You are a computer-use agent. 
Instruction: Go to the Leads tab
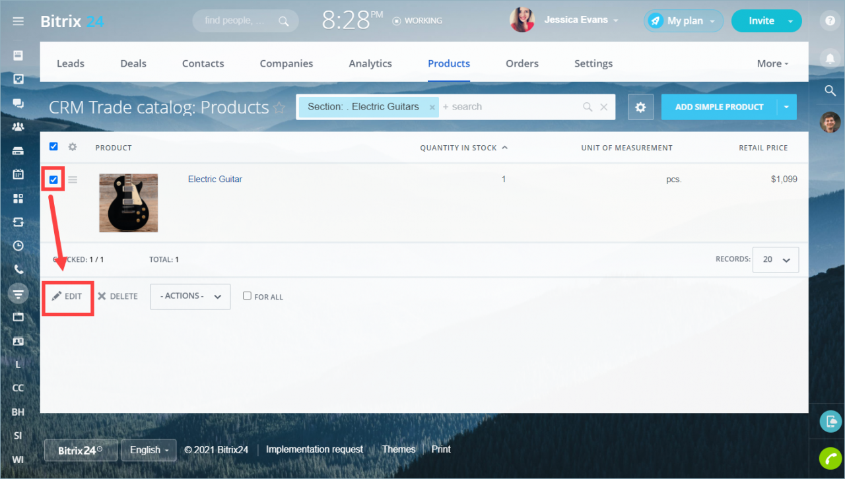click(x=71, y=63)
